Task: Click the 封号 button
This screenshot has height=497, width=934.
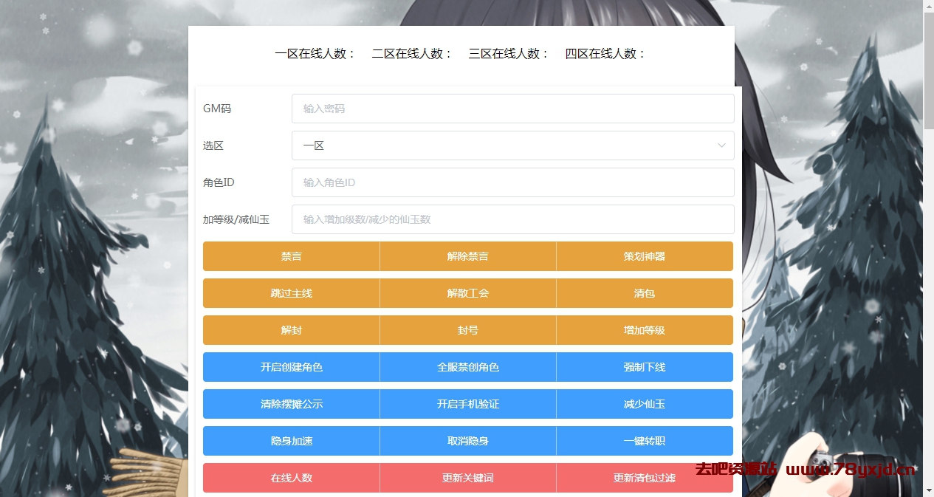Action: [x=468, y=330]
